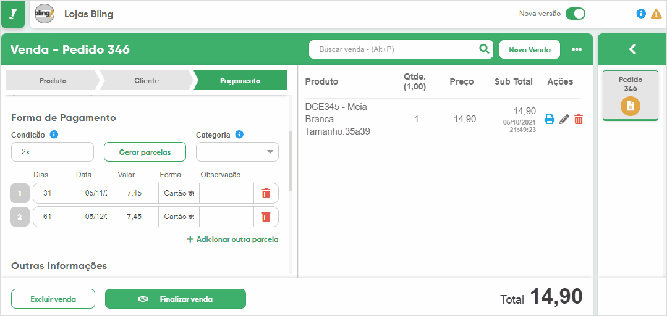Show info tooltip next to Condição

coord(54,135)
